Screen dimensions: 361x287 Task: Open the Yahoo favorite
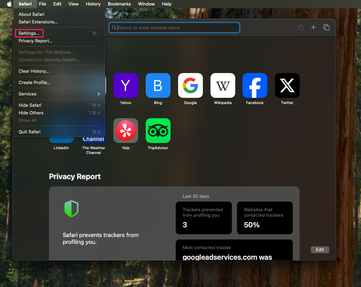(125, 85)
